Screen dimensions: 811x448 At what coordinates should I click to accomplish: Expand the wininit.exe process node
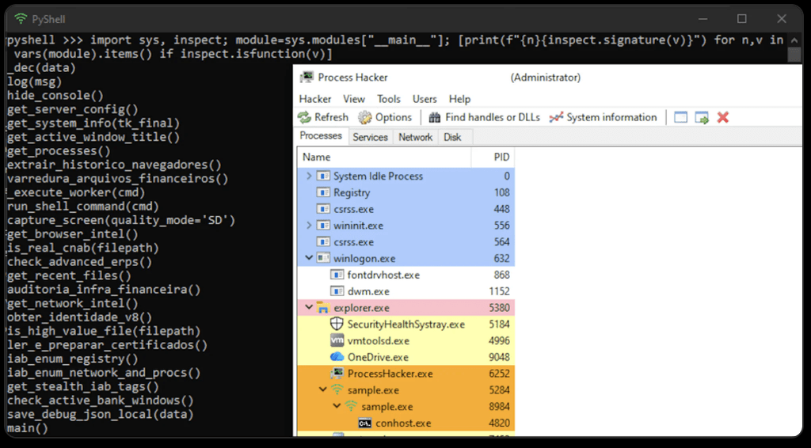tap(310, 226)
